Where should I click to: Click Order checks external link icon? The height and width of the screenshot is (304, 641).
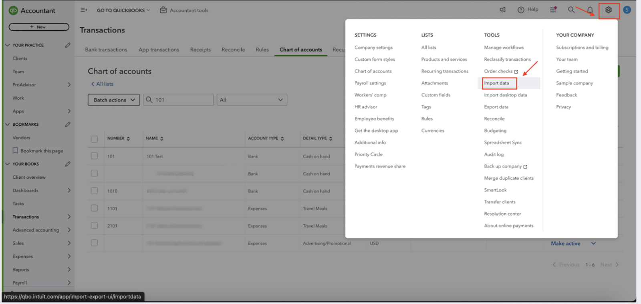coord(516,72)
